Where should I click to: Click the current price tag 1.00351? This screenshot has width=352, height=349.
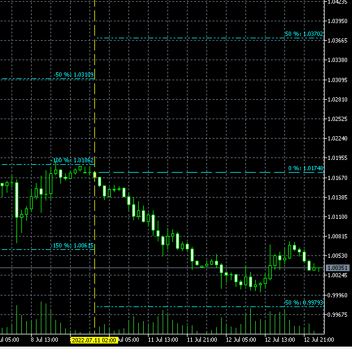tap(337, 268)
